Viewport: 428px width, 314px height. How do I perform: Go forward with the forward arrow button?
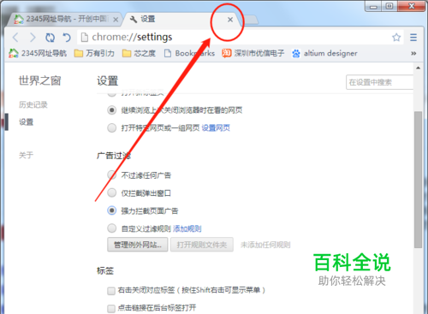point(33,38)
